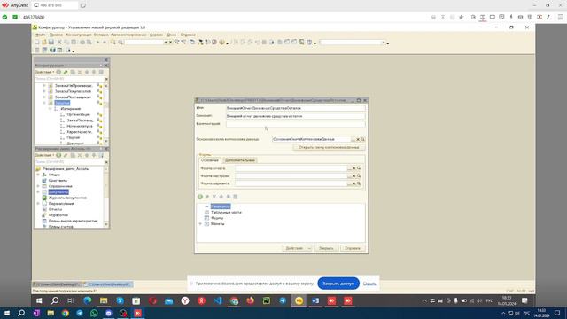This screenshot has width=567, height=319.
Task: Click Edit pencil icon in extension panel
Action: 66,155
